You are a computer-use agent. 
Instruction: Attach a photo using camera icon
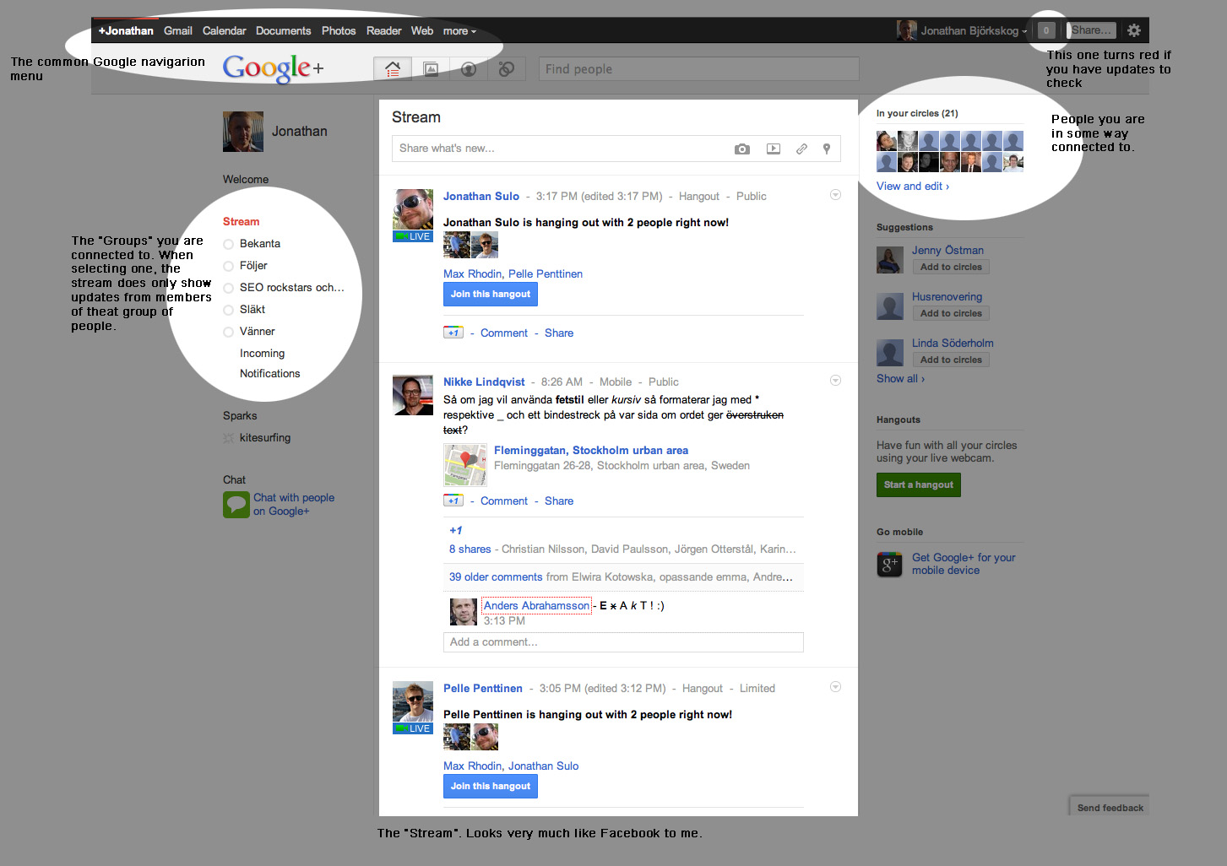click(x=742, y=149)
